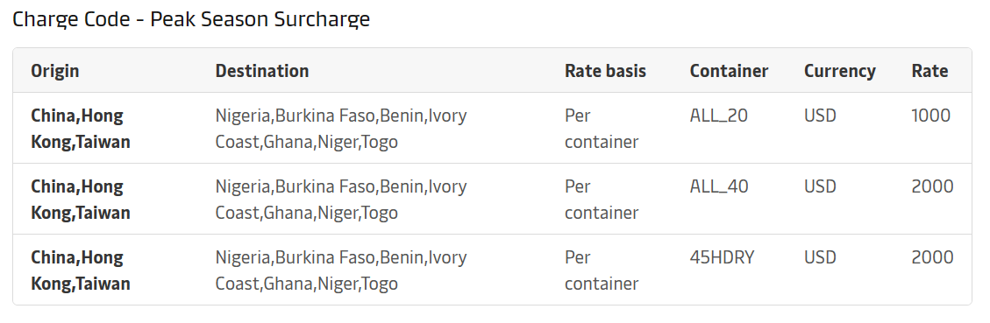The height and width of the screenshot is (323, 990).
Task: Click the Origin column header
Action: 55,71
